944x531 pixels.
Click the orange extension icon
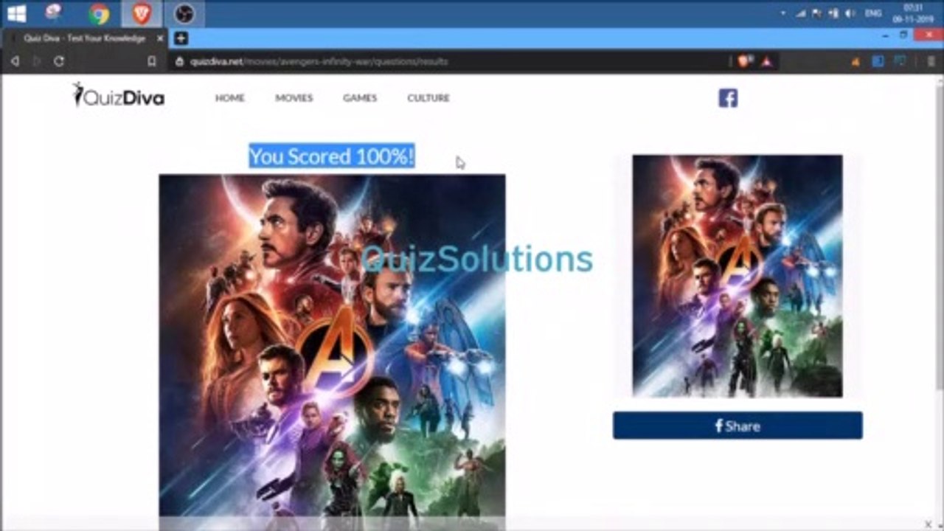click(x=855, y=62)
